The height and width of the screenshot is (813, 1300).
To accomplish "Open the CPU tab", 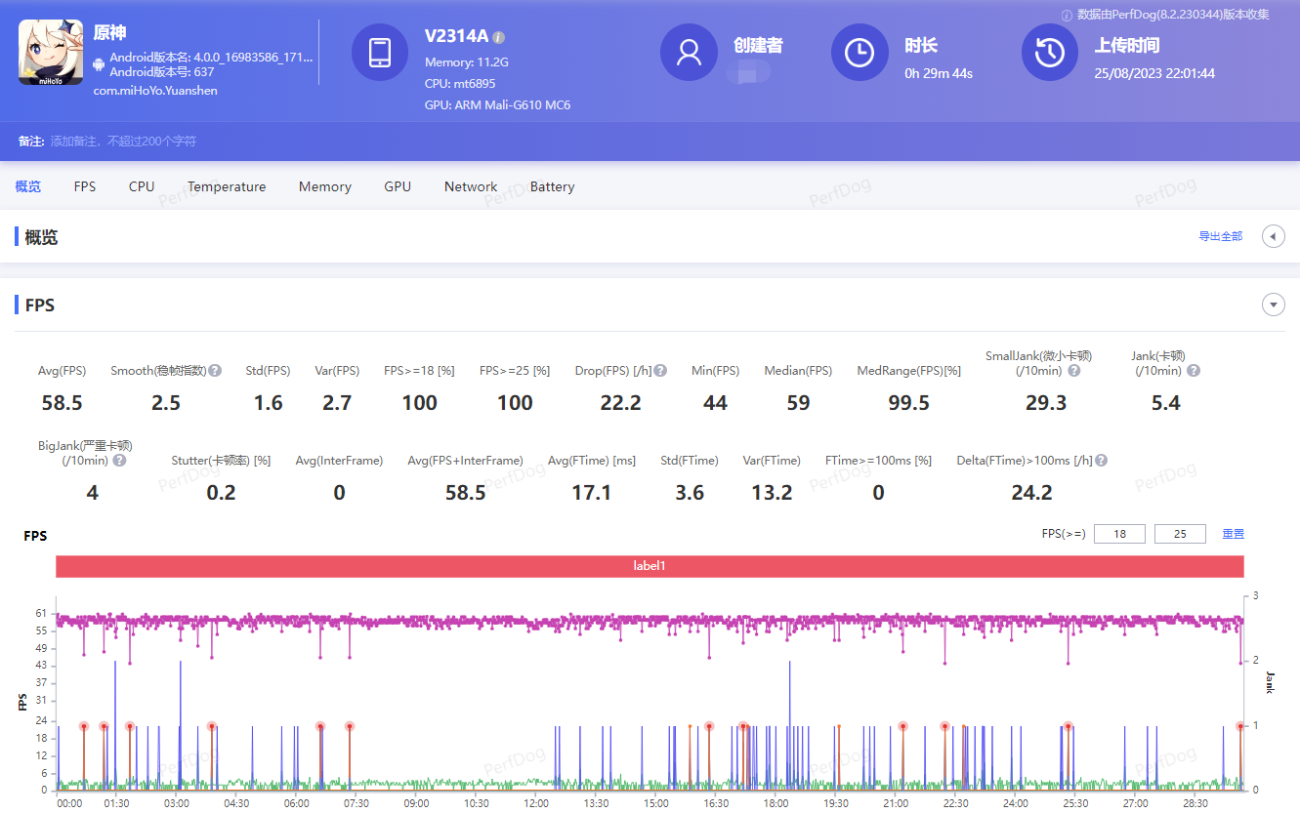I will tap(142, 186).
